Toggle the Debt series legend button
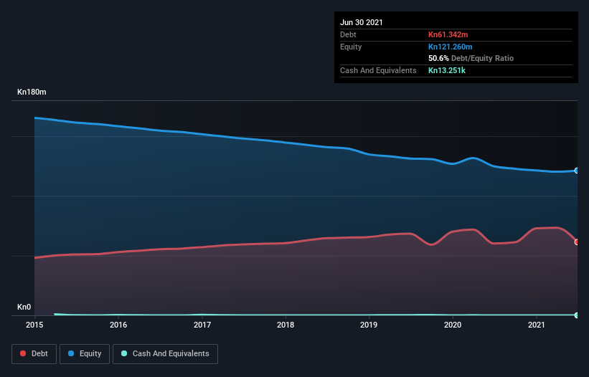This screenshot has height=377, width=589. [34, 354]
